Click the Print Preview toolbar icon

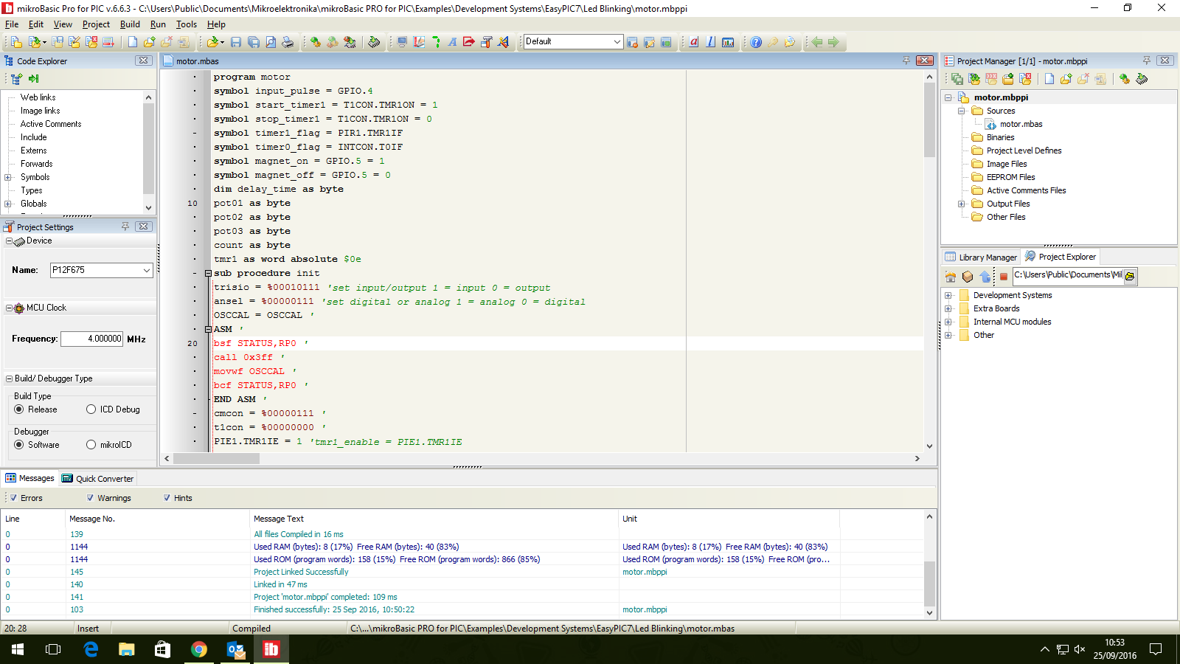[x=271, y=42]
